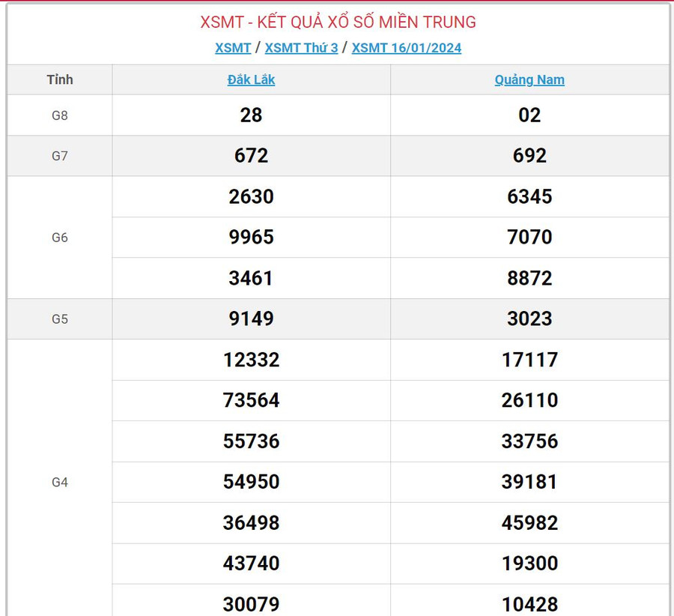
Task: Click the G4 prize row label
Action: pyautogui.click(x=60, y=483)
